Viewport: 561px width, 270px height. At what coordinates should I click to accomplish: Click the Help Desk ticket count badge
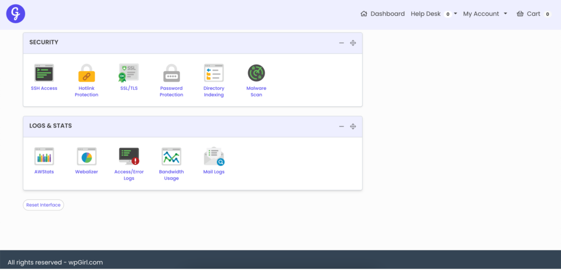tap(448, 14)
